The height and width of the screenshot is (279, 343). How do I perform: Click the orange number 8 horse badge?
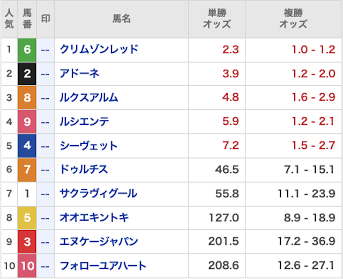click(27, 98)
